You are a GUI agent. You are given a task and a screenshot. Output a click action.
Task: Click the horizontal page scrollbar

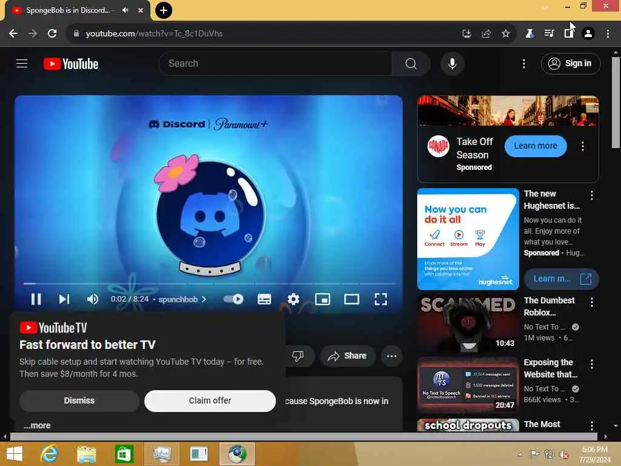(303, 437)
